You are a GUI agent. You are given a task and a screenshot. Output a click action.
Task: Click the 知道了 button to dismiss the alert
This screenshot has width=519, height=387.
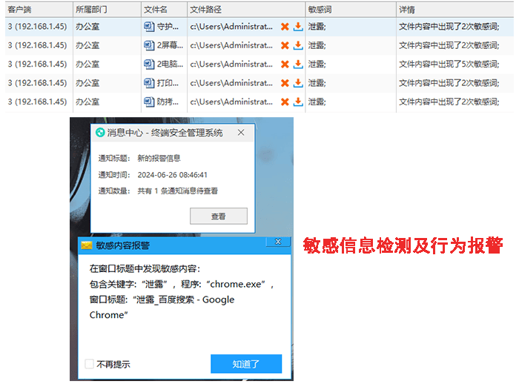246,364
